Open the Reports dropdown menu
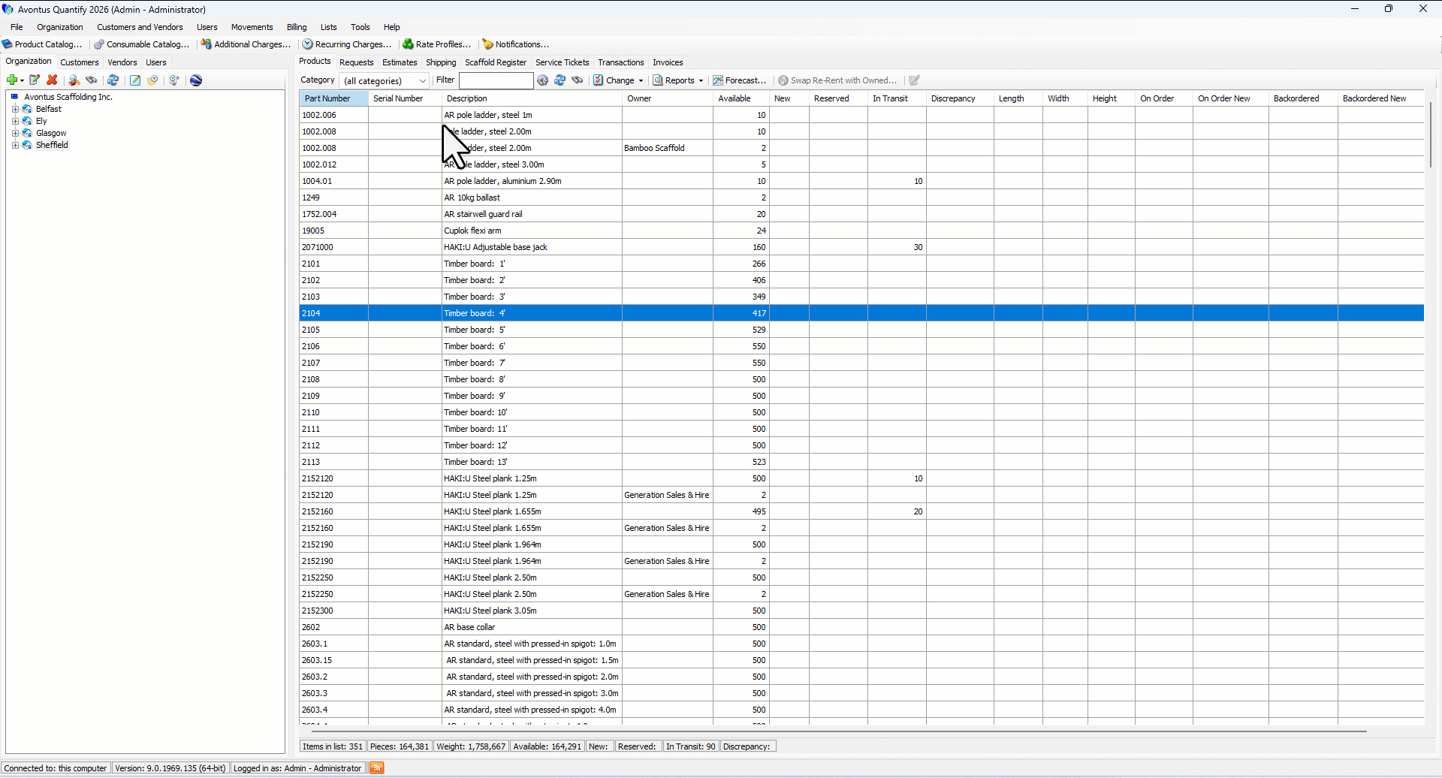Screen dimensions: 1442x778 coord(678,80)
